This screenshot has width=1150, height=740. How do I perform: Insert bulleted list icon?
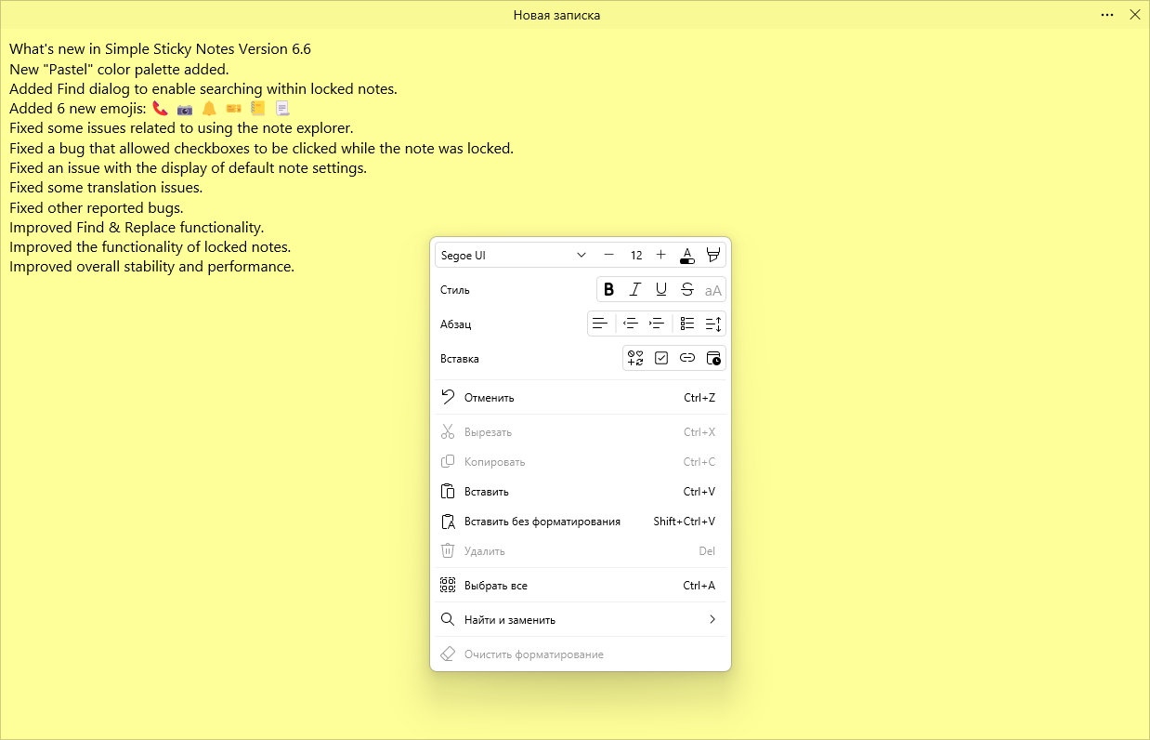tap(687, 324)
